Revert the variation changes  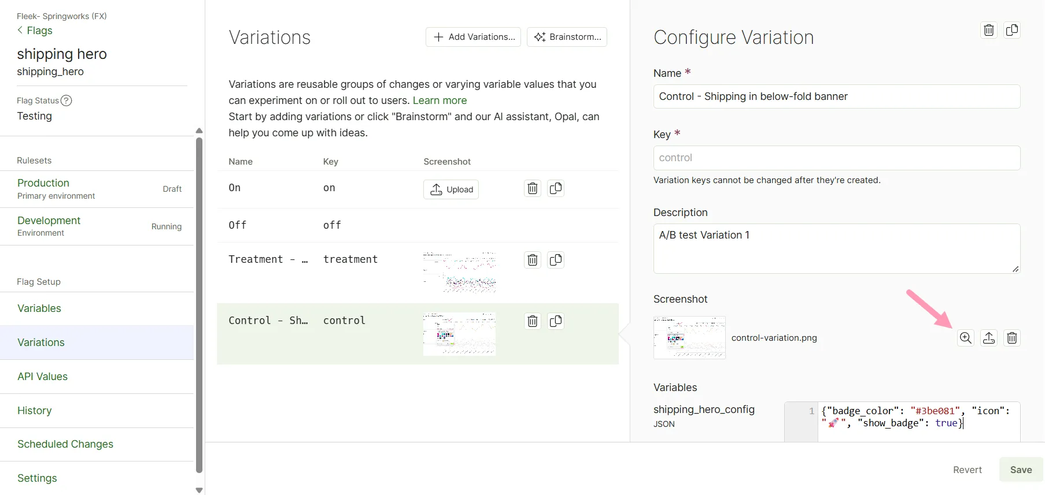pos(968,470)
